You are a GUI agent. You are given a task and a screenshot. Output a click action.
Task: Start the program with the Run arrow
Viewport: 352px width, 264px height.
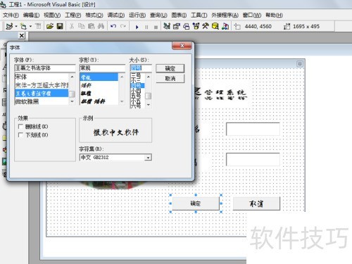pos(137,27)
